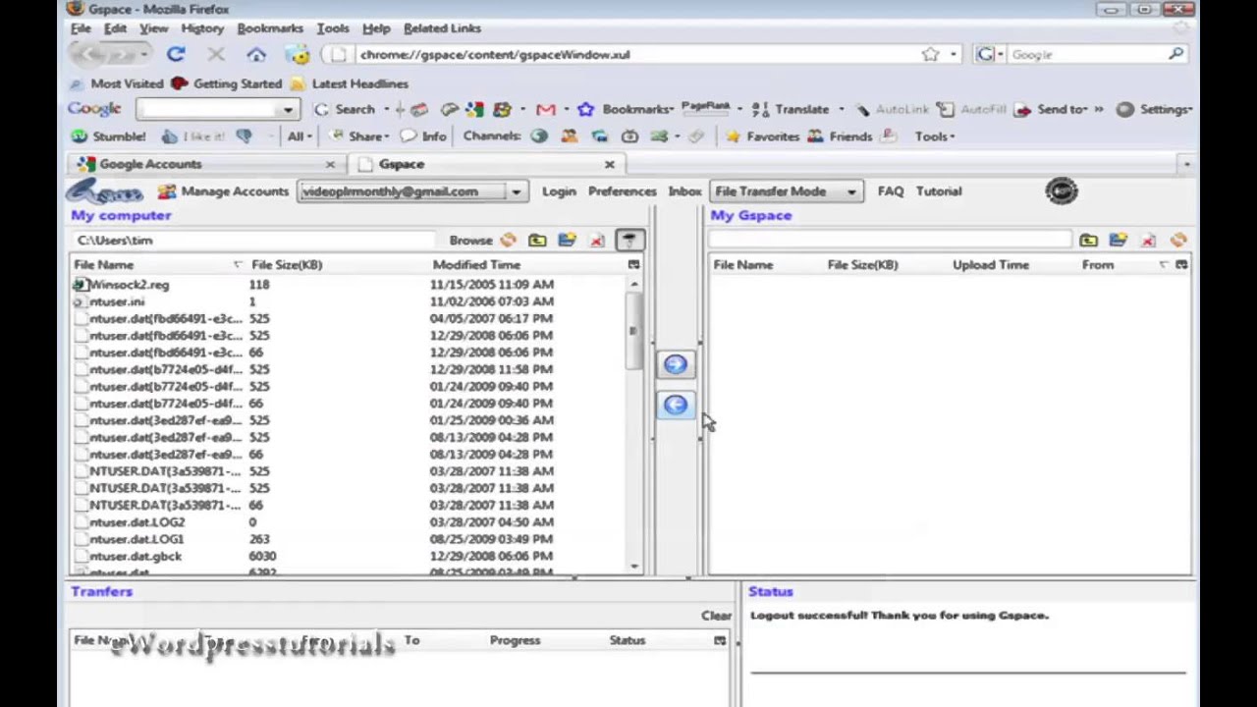This screenshot has width=1257, height=707.
Task: Open the column picker in Transfers list
Action: tap(720, 640)
